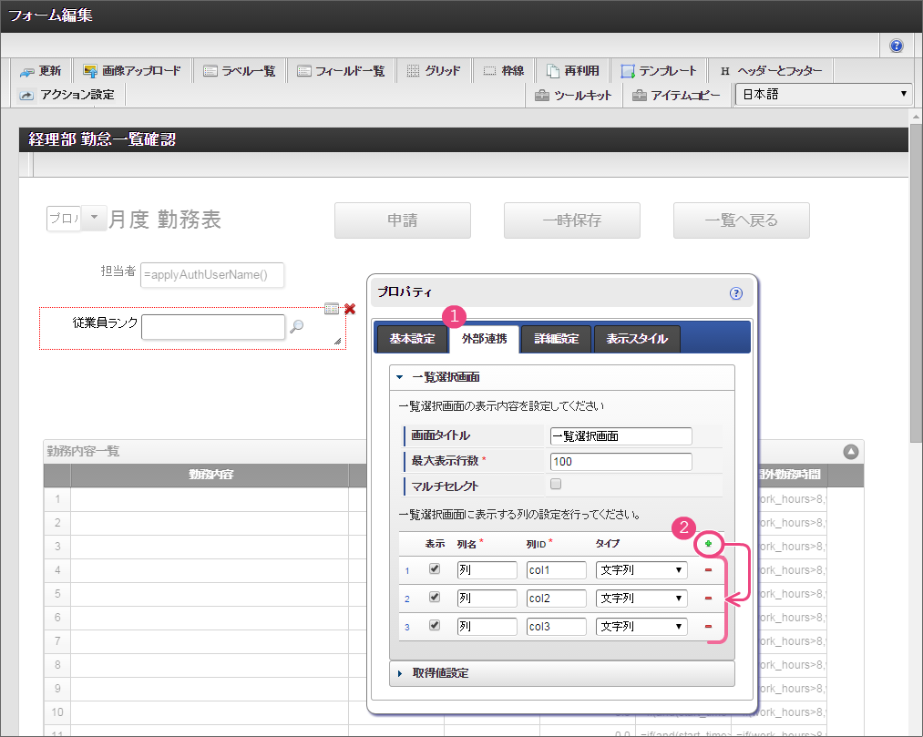This screenshot has width=923, height=737.
Task: Uncheck the display checkbox for row 3
Action: (x=435, y=626)
